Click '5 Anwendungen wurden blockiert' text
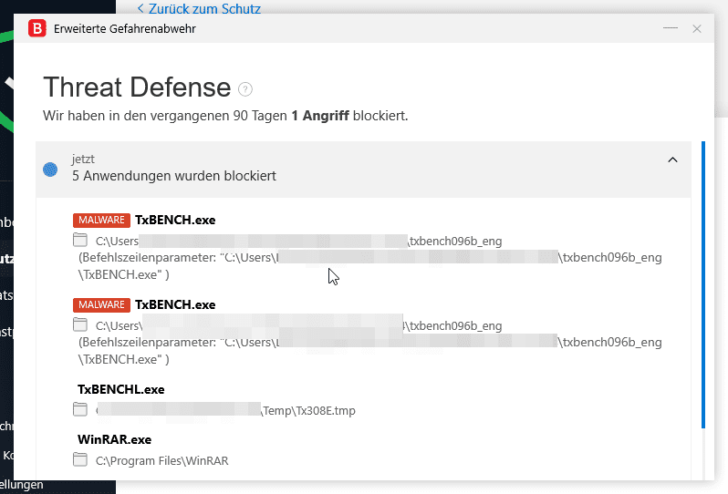The image size is (728, 494). click(174, 176)
